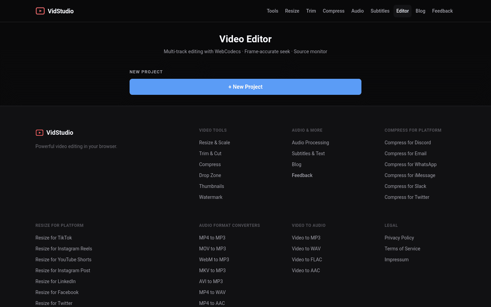Image resolution: width=491 pixels, height=307 pixels.
Task: Open the Watermark tool from Video Tools
Action: 211,197
